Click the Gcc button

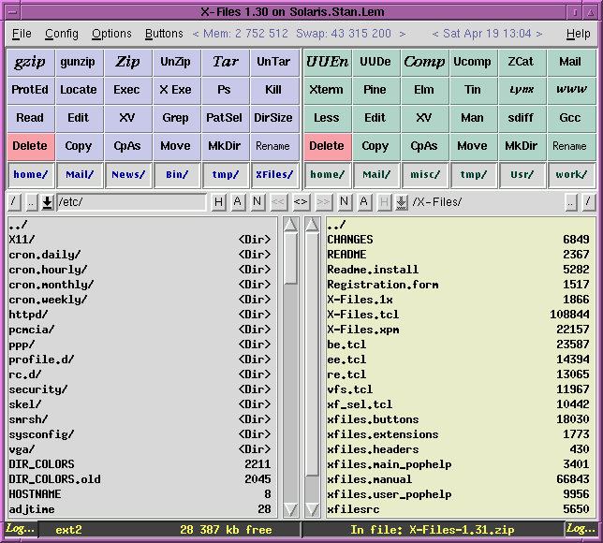(x=570, y=118)
